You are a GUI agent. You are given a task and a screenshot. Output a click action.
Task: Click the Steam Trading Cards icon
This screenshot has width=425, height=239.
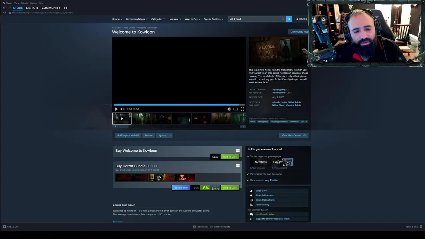pyautogui.click(x=251, y=200)
